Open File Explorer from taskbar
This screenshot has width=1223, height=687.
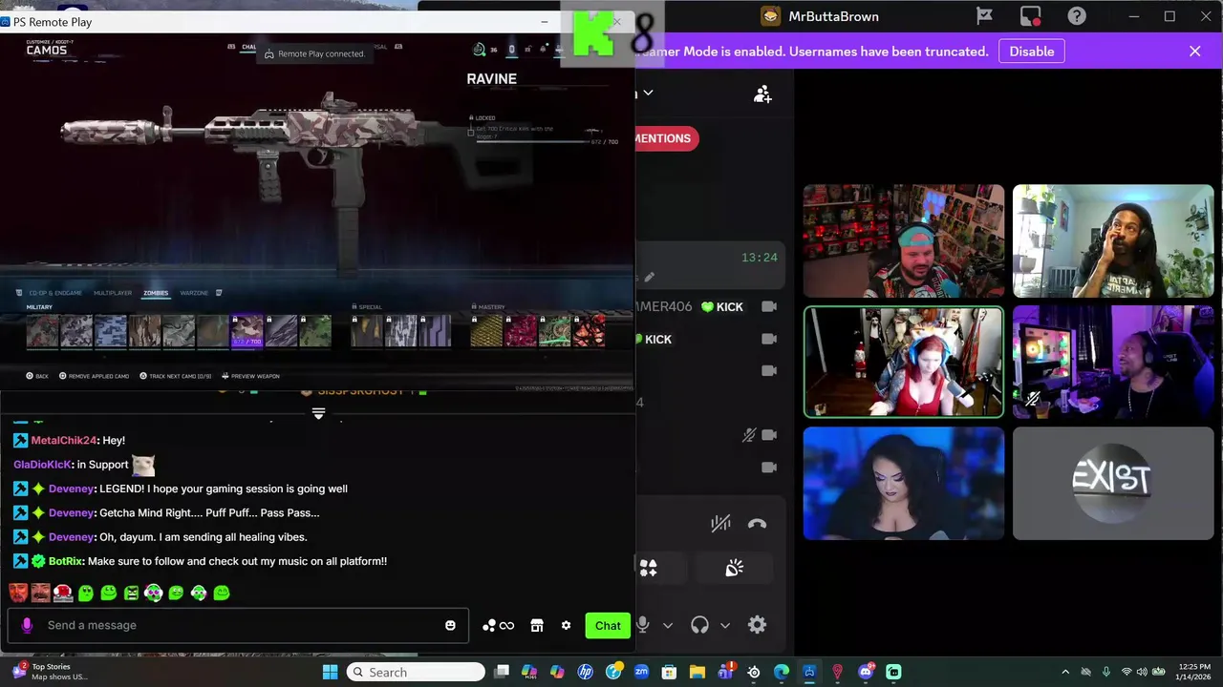[x=697, y=672]
